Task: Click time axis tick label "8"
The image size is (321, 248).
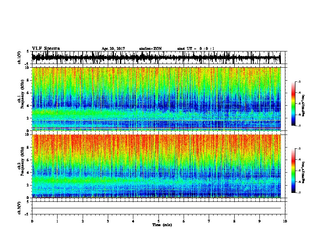Action: (x=234, y=221)
